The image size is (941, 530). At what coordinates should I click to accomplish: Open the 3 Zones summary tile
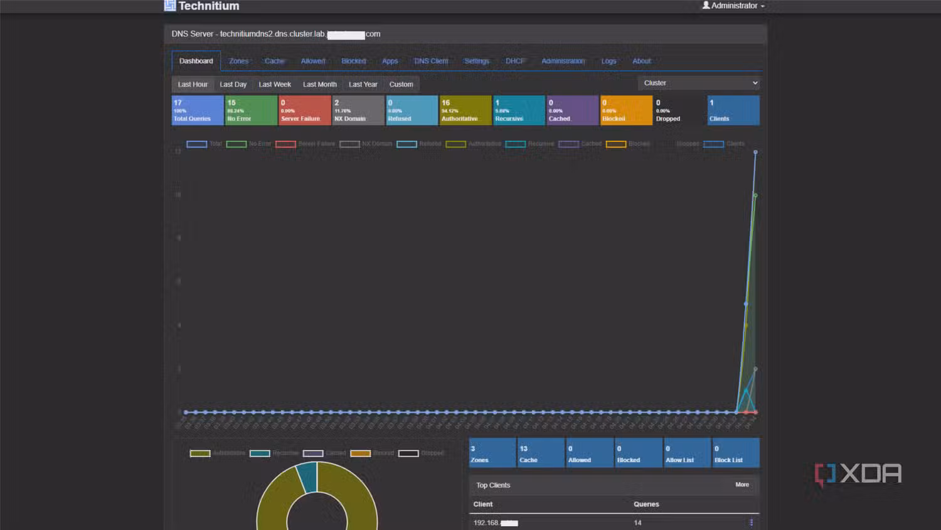pyautogui.click(x=492, y=453)
